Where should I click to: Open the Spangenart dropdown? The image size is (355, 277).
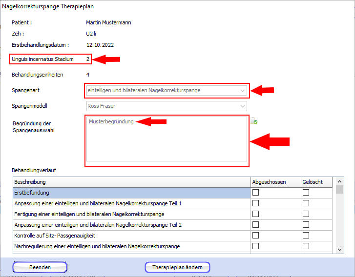click(243, 90)
